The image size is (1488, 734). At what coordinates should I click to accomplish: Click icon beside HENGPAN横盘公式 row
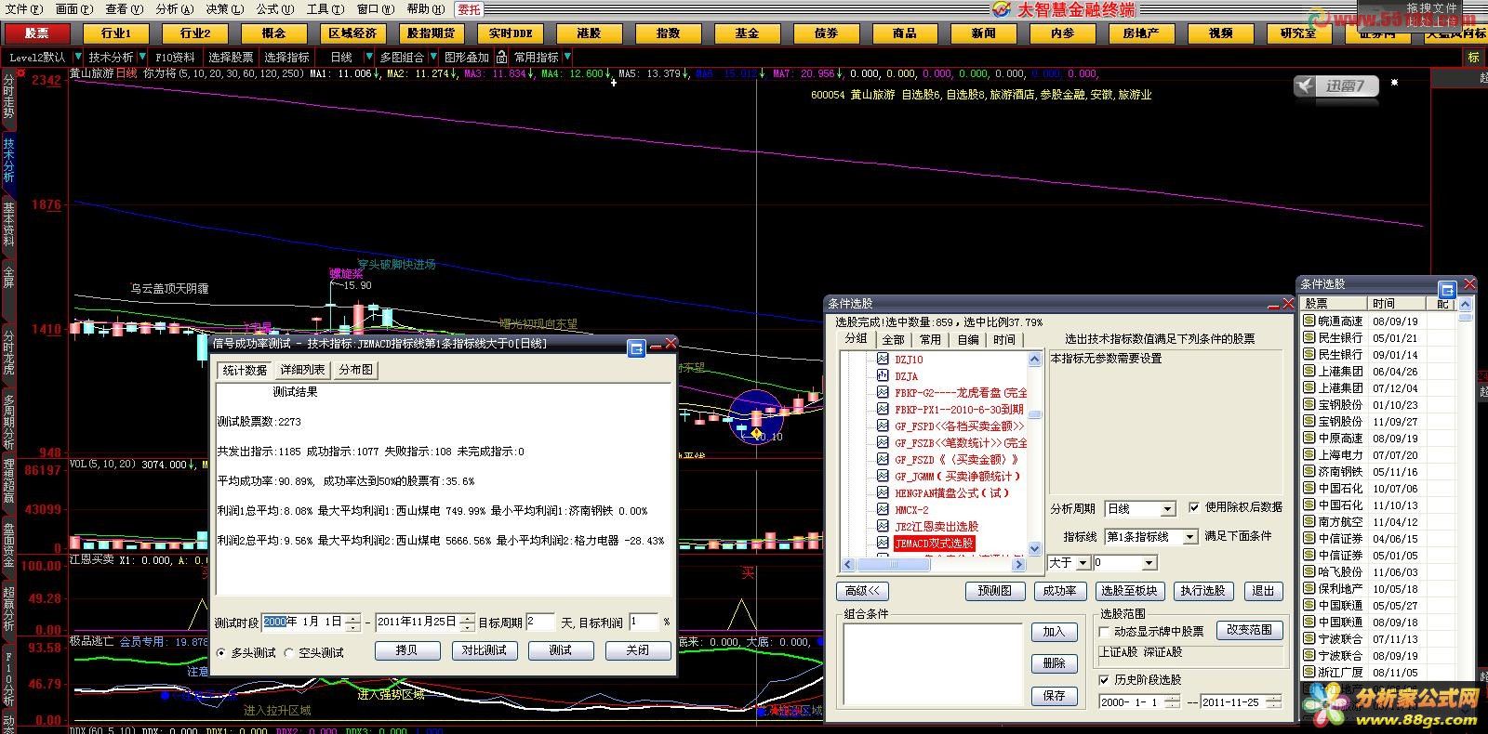point(883,492)
